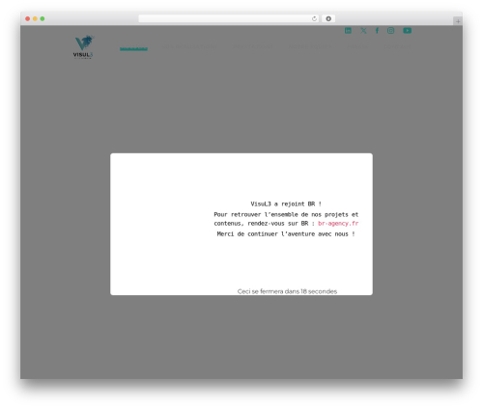Open the LinkedIn social icon
Screen dimensions: 483x408
tap(348, 31)
